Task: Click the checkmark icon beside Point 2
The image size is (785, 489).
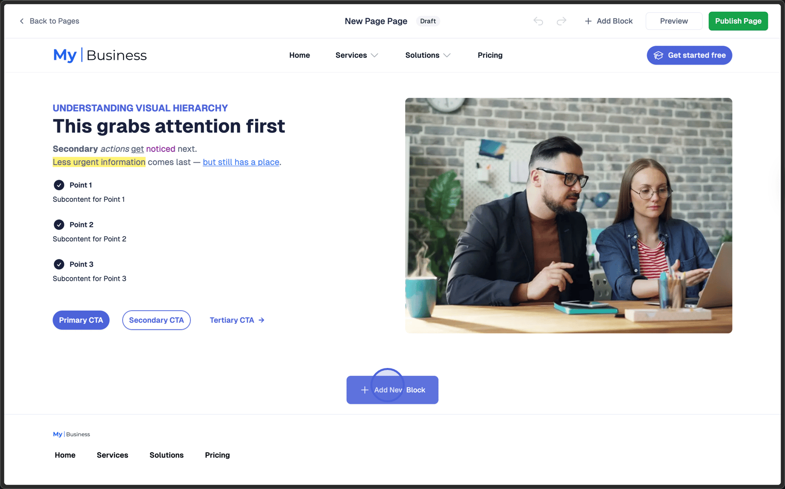Action: tap(59, 224)
